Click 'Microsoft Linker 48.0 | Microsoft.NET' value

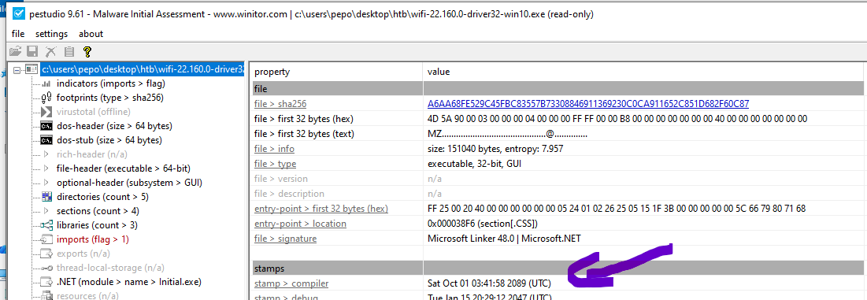click(x=504, y=239)
